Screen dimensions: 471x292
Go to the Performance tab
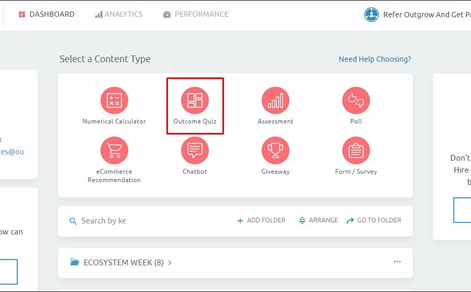pyautogui.click(x=196, y=15)
